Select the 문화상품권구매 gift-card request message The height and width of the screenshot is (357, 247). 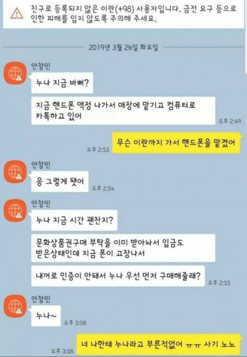tap(123, 248)
